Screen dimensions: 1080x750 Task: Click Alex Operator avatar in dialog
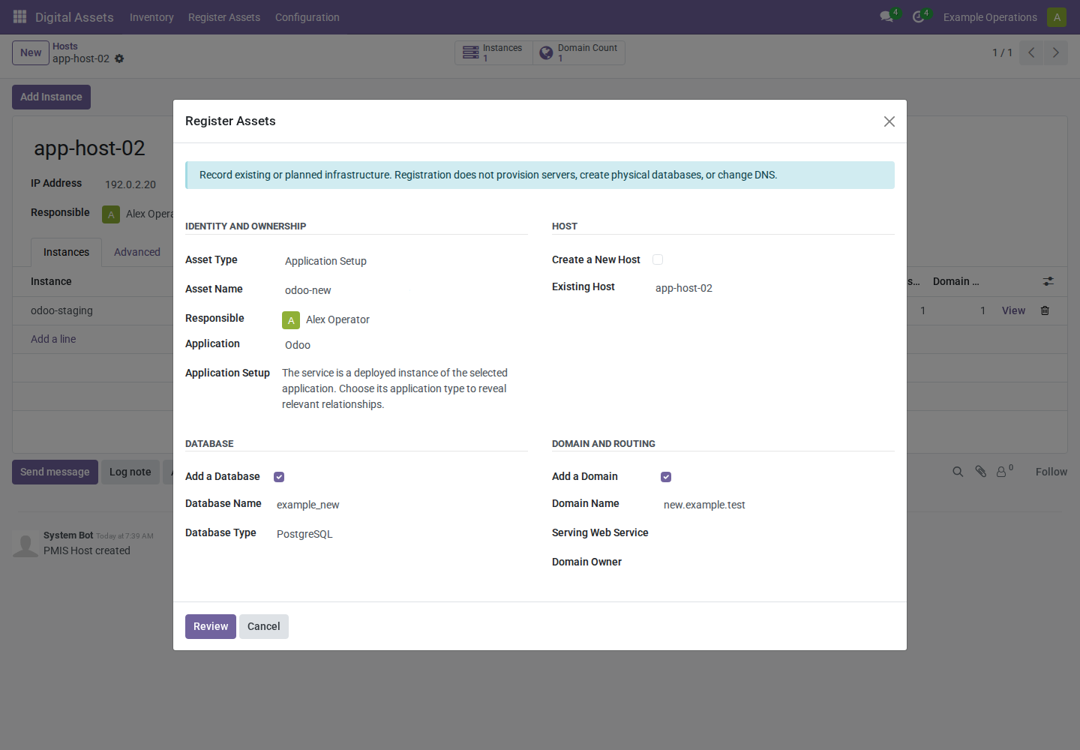point(291,320)
